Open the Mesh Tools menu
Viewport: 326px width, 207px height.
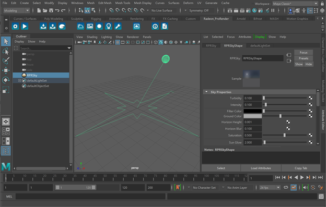[x=123, y=3]
